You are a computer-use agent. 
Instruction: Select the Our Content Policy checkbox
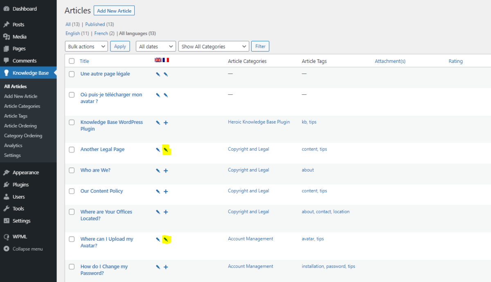72,191
